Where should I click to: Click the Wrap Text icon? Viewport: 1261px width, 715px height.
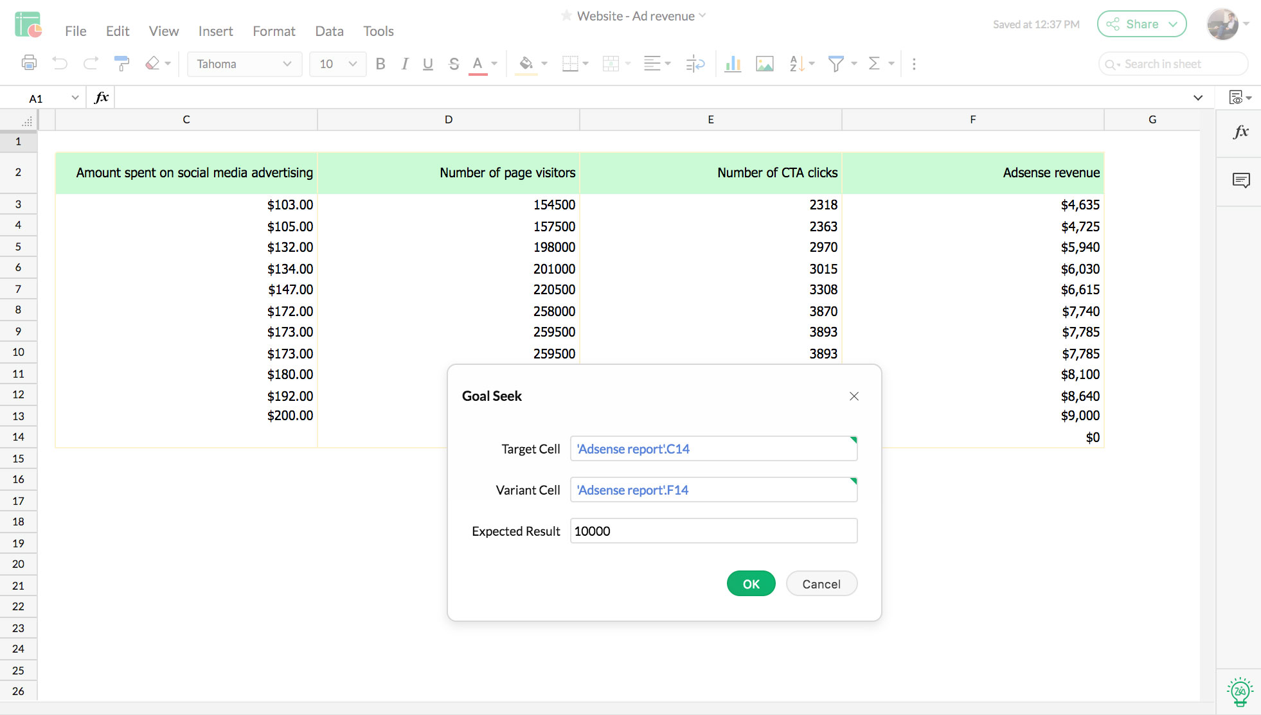(x=695, y=64)
